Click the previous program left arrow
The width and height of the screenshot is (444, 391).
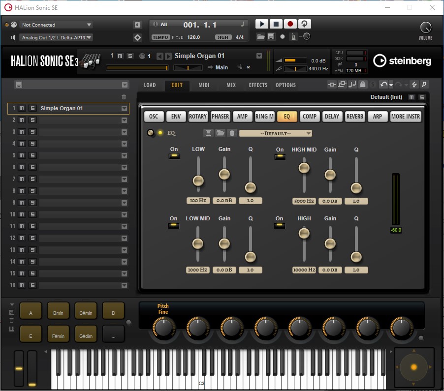tap(160, 56)
